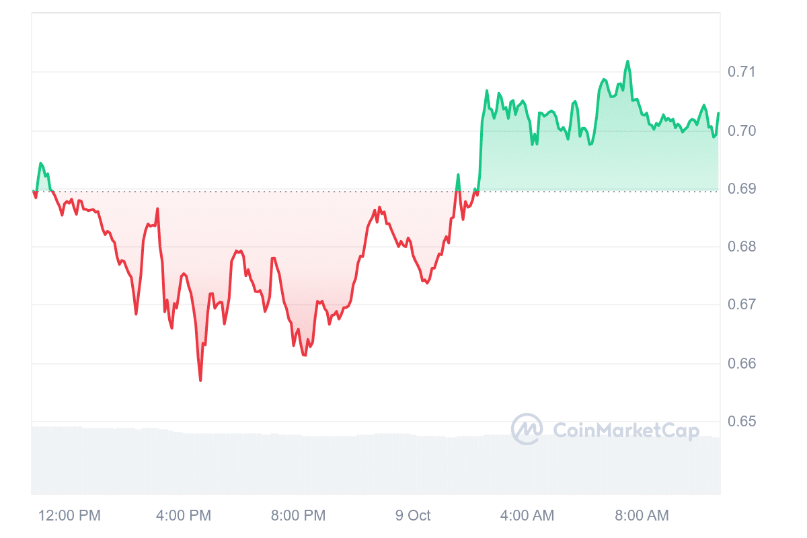Screen dimensions: 807x538
Task: Click the highest green peak of the price line
Action: [627, 61]
